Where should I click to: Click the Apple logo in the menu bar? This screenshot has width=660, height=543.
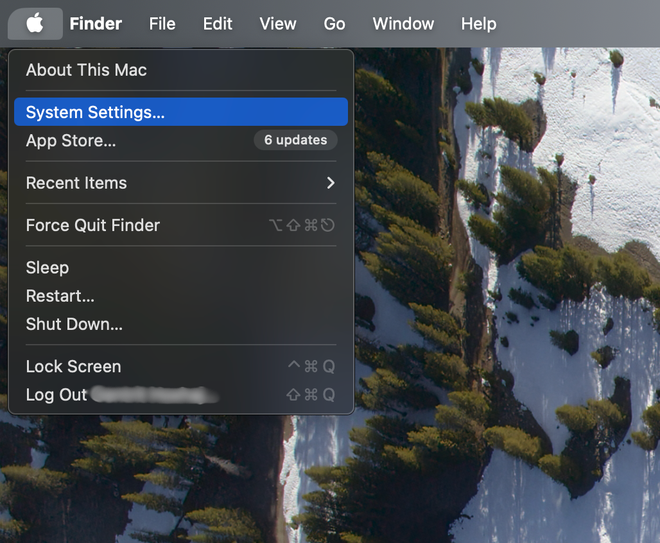(35, 23)
